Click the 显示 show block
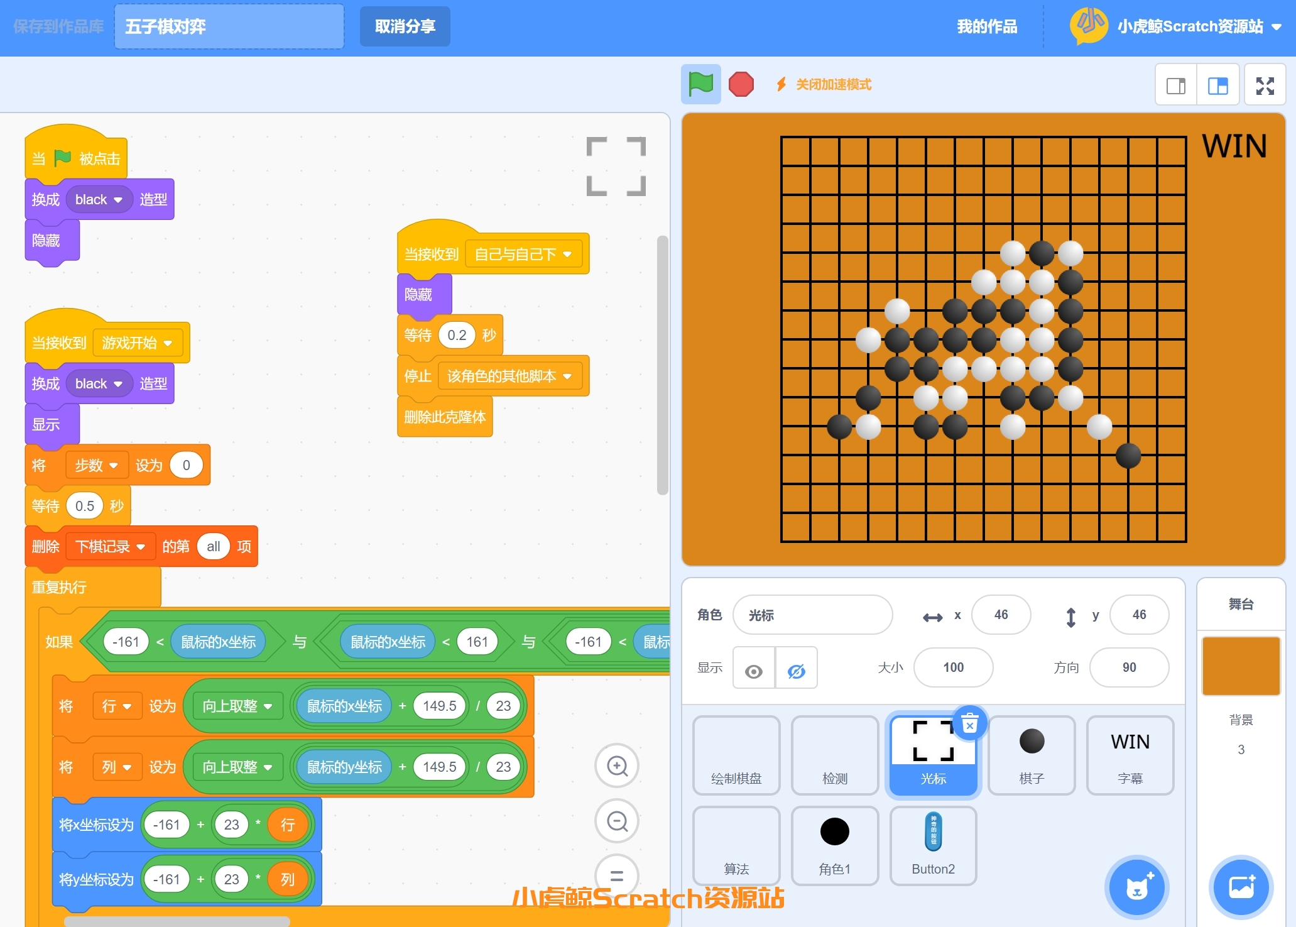The width and height of the screenshot is (1296, 927). pos(53,424)
